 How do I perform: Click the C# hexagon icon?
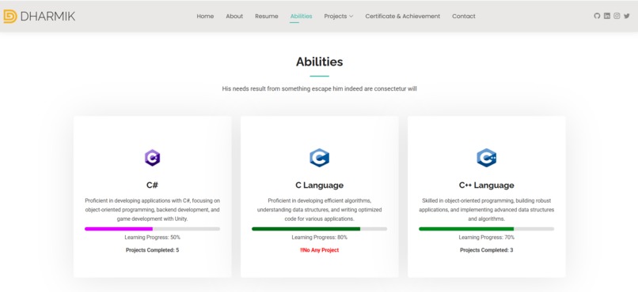pyautogui.click(x=152, y=158)
